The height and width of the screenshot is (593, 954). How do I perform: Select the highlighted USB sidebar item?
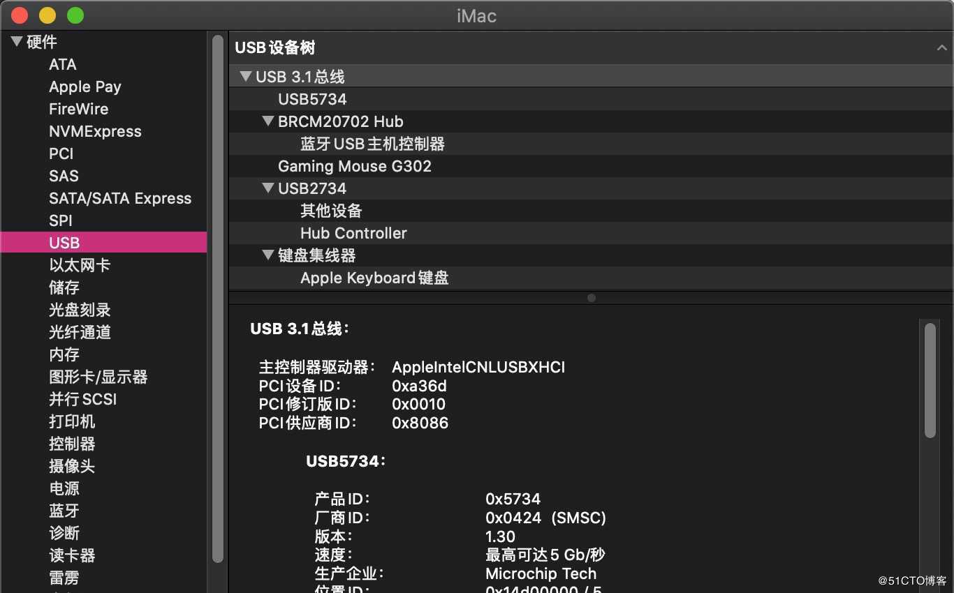pos(103,243)
